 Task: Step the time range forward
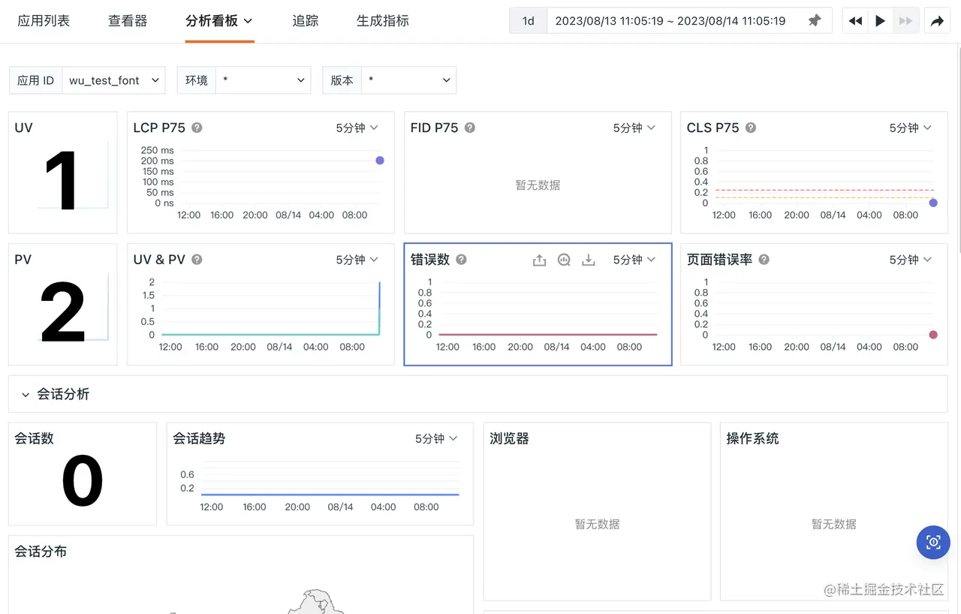(906, 21)
